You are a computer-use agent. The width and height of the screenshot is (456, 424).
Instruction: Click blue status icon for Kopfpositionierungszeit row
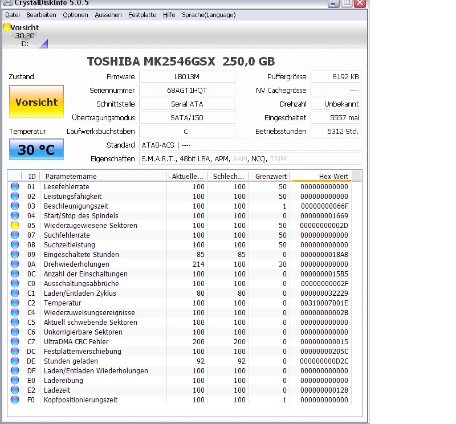click(15, 400)
